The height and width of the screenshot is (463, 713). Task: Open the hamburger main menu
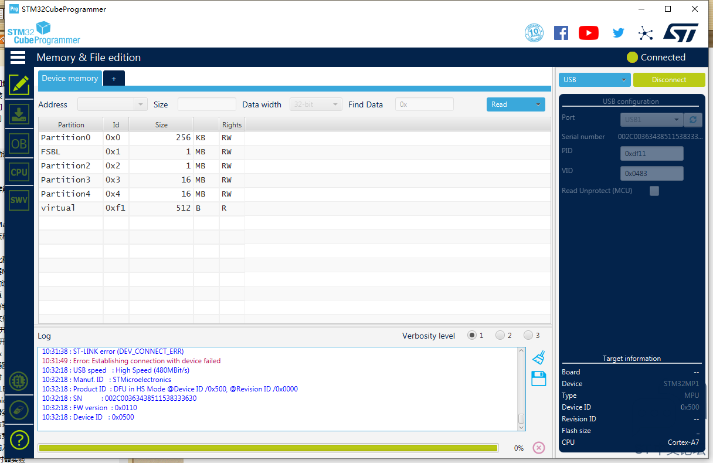[x=18, y=57]
